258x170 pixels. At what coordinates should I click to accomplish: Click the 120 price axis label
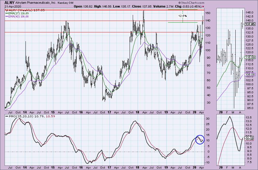[208, 35]
